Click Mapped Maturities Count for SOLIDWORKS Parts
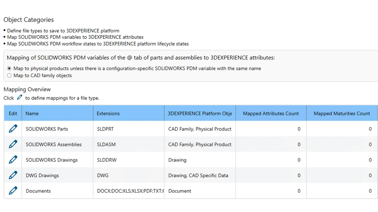The image size is (378, 212). coord(342,129)
